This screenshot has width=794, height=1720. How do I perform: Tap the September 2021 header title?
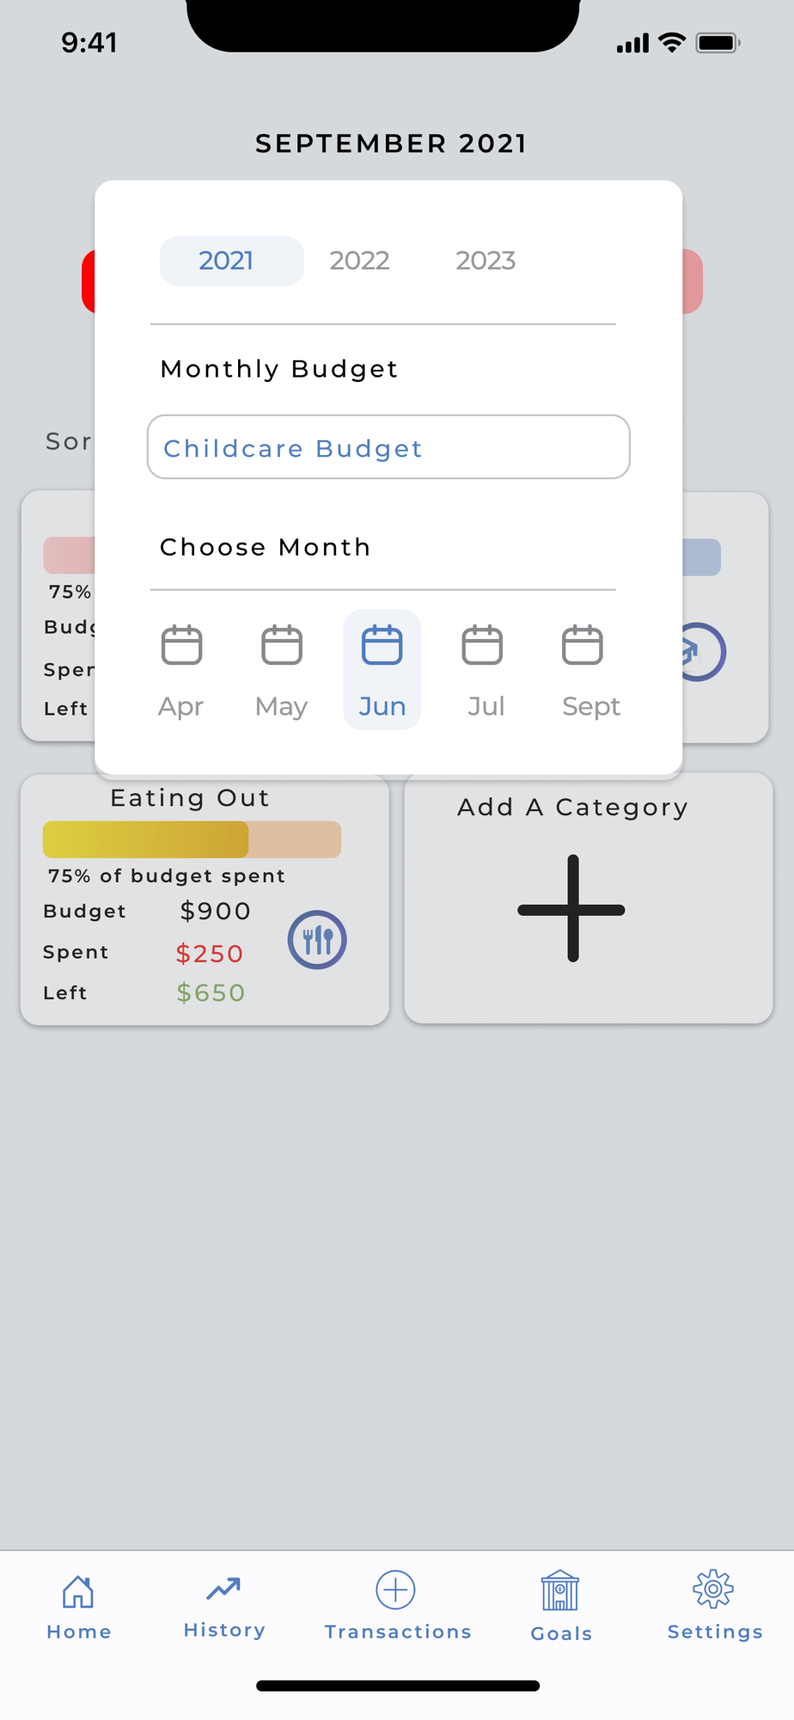click(392, 144)
